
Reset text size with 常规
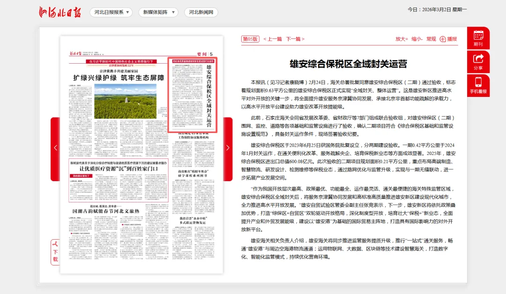click(431, 39)
